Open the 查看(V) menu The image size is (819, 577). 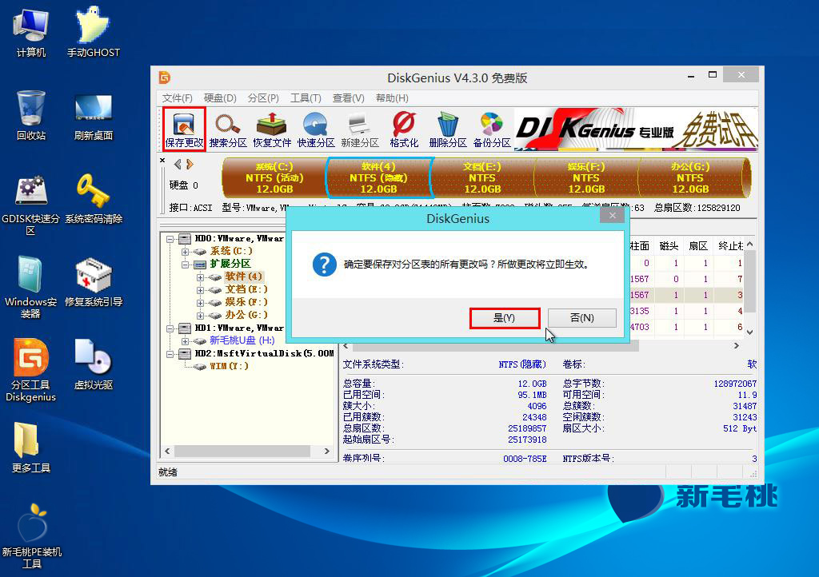[x=349, y=98]
